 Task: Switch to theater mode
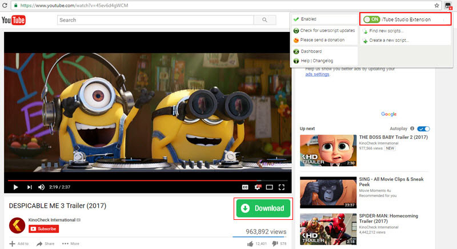pyautogui.click(x=269, y=187)
